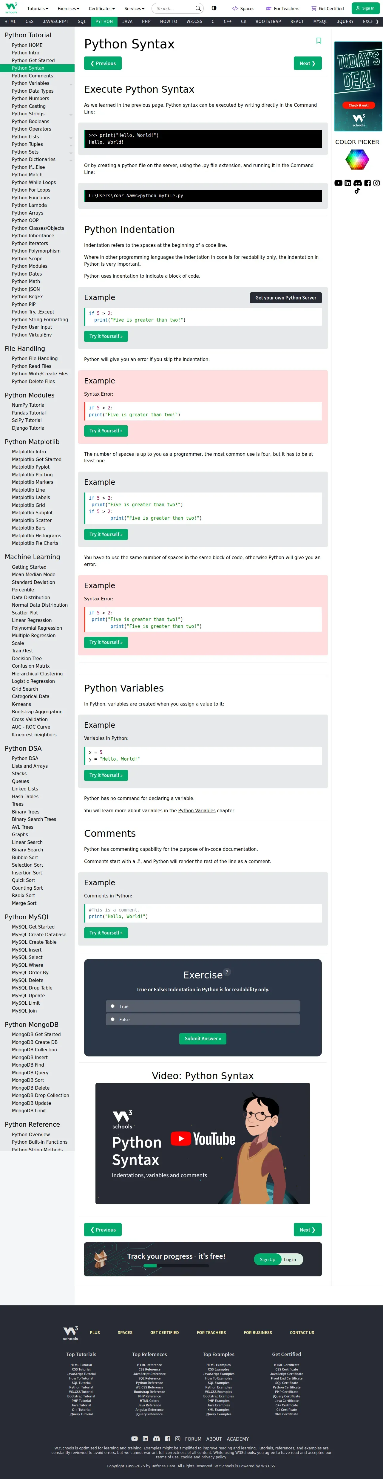Open CONTACT US footer link

[302, 1333]
